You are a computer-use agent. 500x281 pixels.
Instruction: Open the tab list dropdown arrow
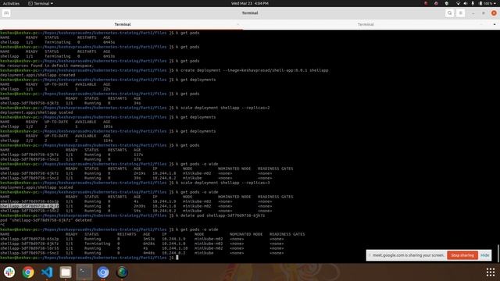[495, 24]
